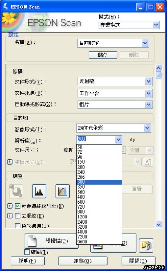The width and height of the screenshot is (167, 271).
Task: Pick 200 dpi from the list
Action: [x=99, y=167]
